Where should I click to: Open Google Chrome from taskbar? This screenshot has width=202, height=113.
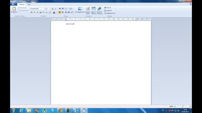(x=60, y=110)
